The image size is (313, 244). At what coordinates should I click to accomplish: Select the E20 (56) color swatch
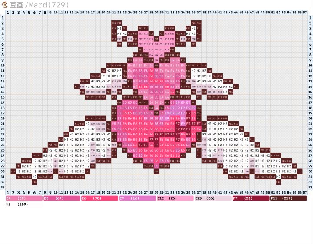213,198
